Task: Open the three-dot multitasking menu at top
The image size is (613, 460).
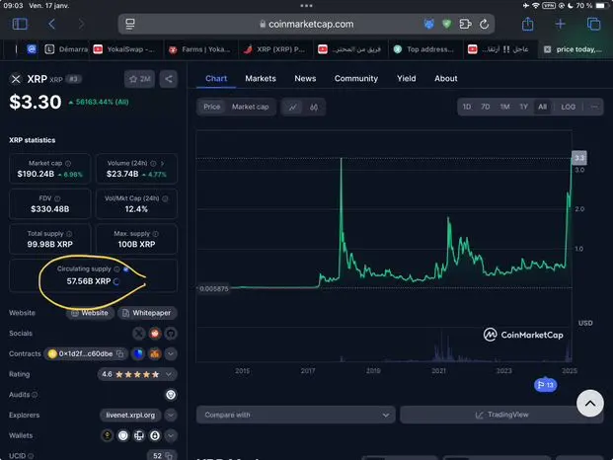Action: pos(306,6)
